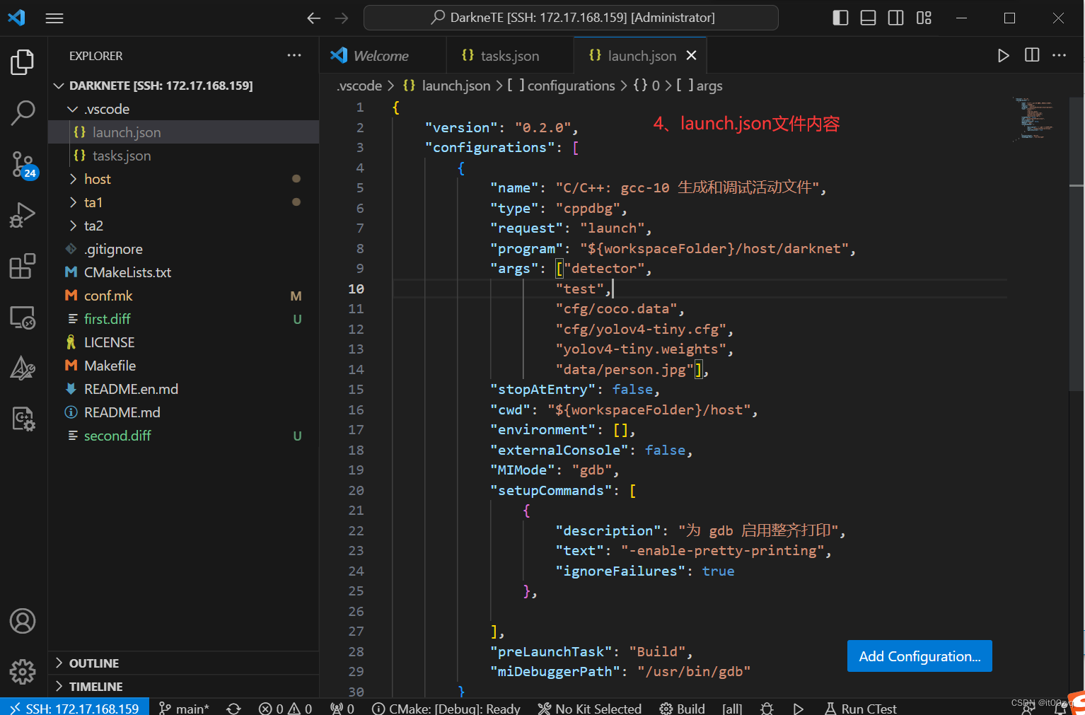
Task: Click No Kit Selected in status bar
Action: pyautogui.click(x=589, y=708)
